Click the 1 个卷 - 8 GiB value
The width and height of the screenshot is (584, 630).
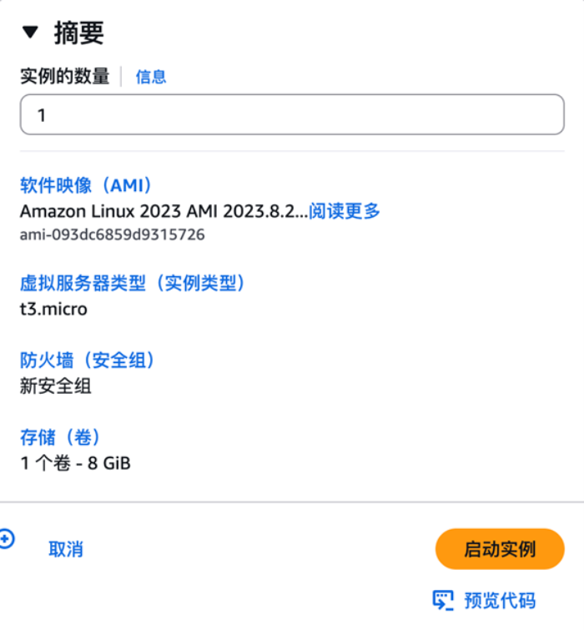(75, 461)
